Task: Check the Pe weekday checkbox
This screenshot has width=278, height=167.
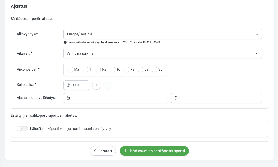Action: click(126, 69)
